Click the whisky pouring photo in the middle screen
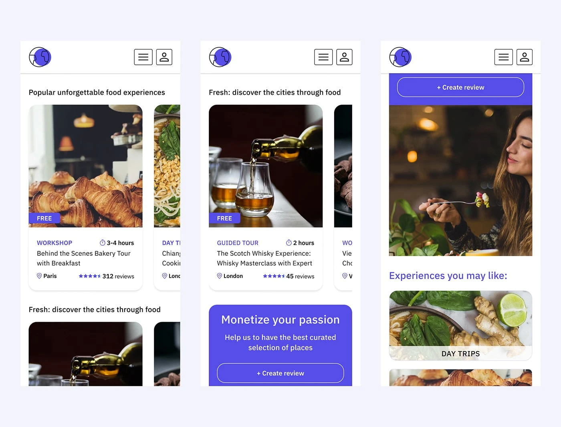Image resolution: width=561 pixels, height=427 pixels. coord(266,166)
